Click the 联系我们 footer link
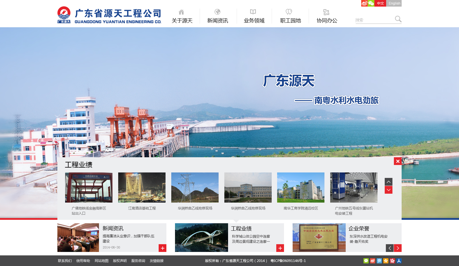 65,261
